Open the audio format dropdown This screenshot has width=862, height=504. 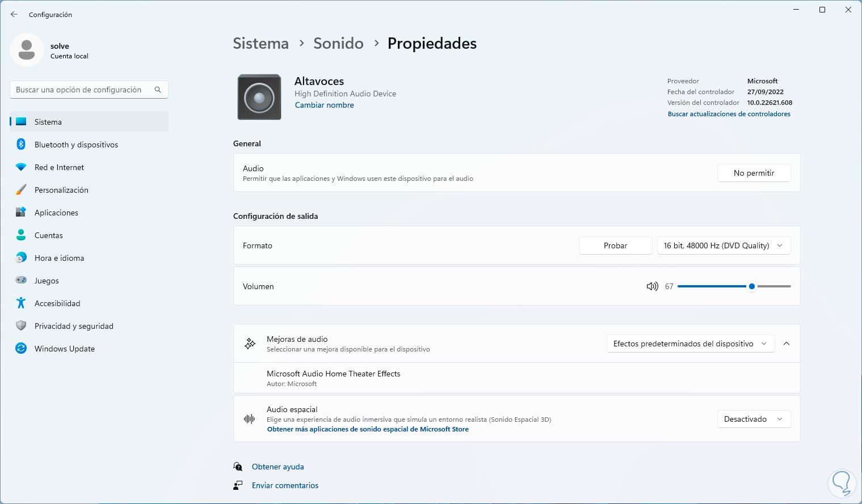(x=724, y=245)
